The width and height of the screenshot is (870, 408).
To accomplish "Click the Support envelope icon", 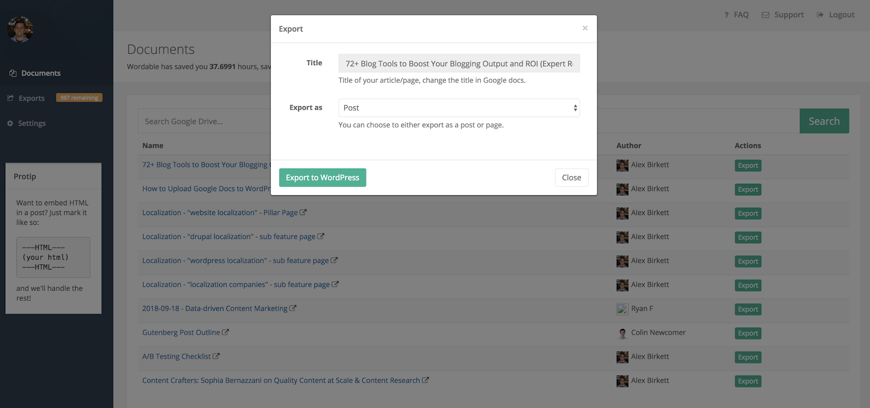I will click(x=766, y=15).
